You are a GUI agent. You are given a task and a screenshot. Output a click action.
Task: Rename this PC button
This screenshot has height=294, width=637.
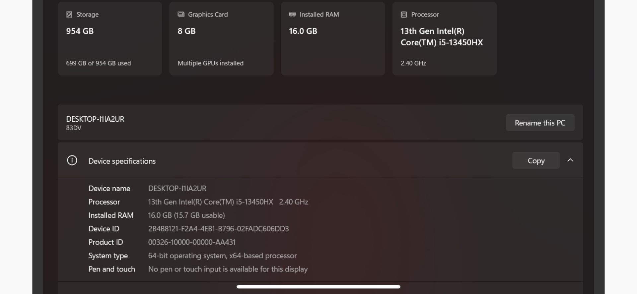[x=540, y=123]
